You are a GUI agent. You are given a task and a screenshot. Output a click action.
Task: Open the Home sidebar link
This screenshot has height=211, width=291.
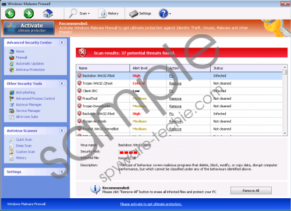[20, 52]
